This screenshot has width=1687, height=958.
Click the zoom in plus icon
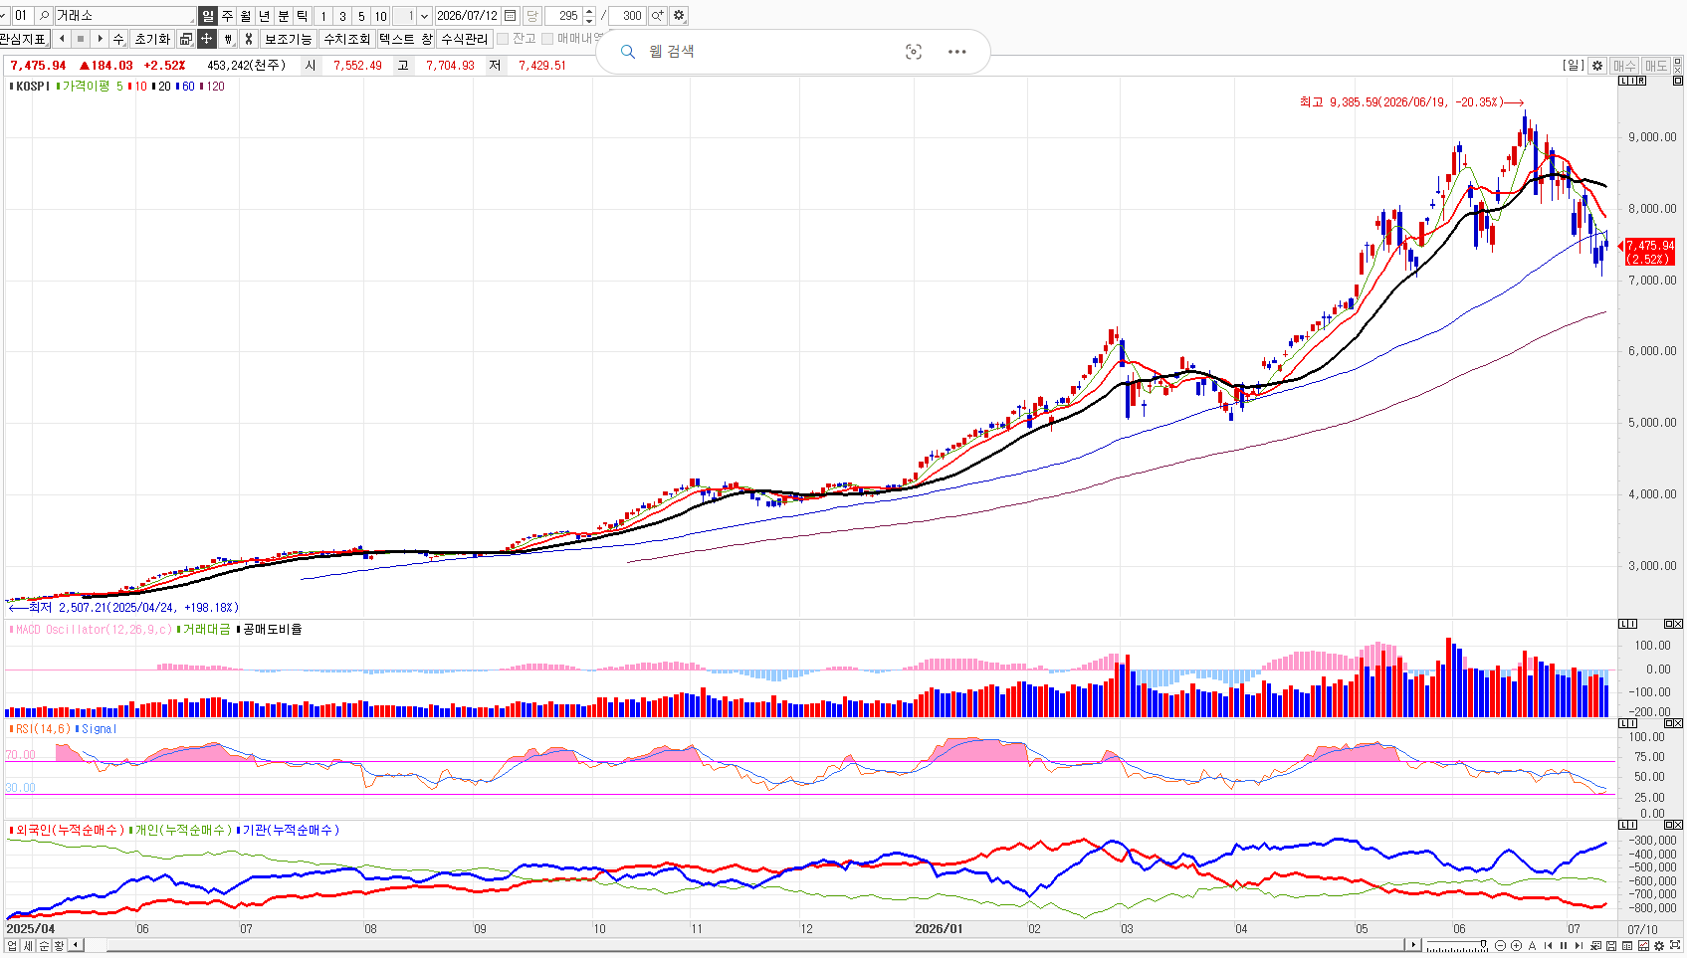(1516, 945)
